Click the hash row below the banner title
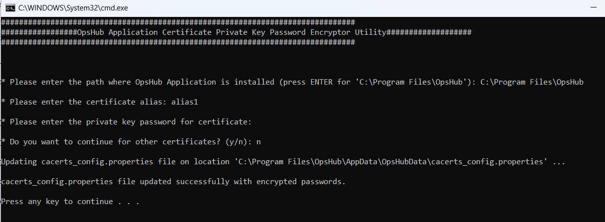The height and width of the screenshot is (222, 605). pos(178,43)
